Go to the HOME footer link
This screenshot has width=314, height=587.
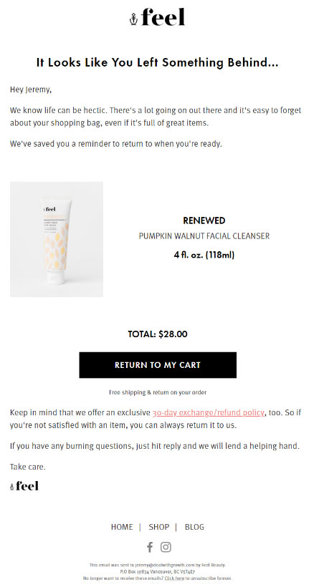tap(122, 527)
